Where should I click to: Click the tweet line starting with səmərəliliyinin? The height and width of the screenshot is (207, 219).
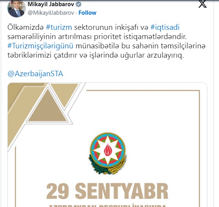97,37
